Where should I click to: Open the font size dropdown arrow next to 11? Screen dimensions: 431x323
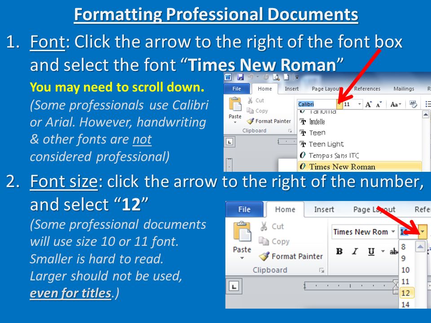click(360, 104)
